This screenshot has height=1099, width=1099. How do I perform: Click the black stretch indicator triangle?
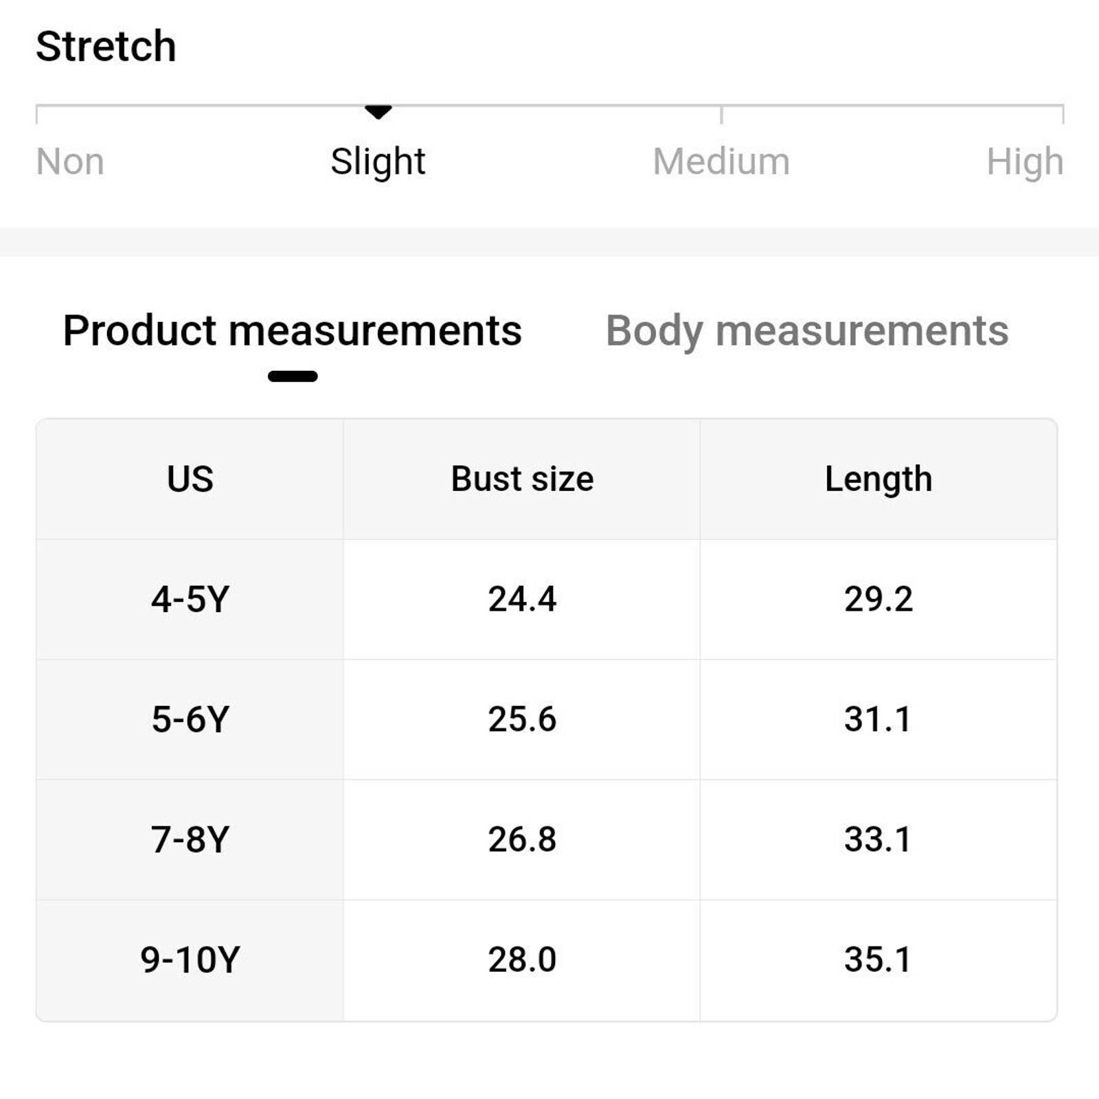tap(378, 112)
